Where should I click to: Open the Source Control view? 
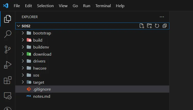pyautogui.click(x=8, y=50)
